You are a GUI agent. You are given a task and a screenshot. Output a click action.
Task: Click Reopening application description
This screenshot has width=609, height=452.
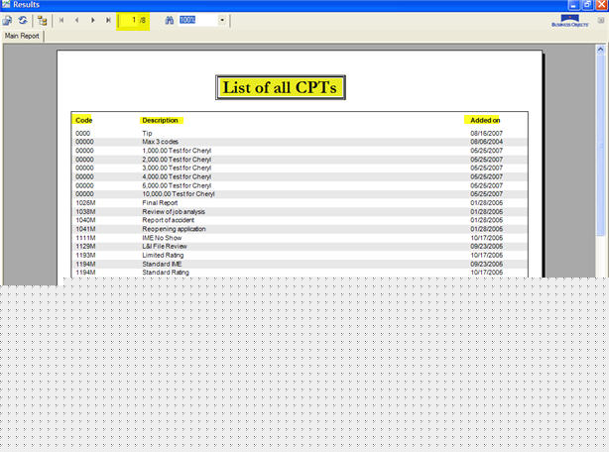click(174, 229)
